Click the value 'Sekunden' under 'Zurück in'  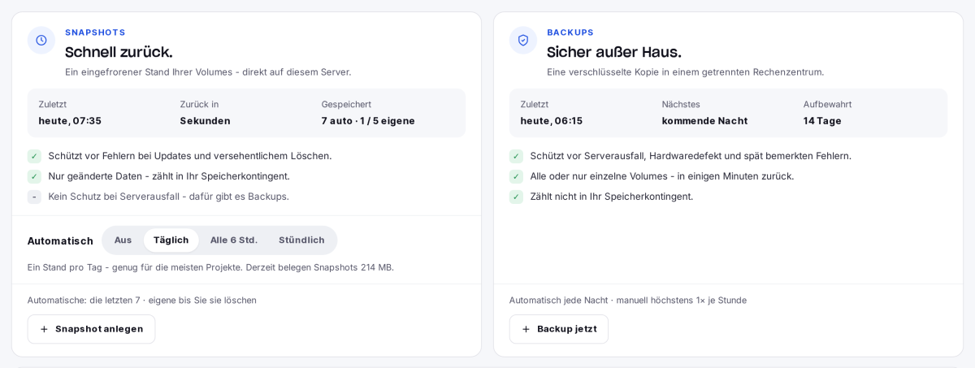point(205,121)
